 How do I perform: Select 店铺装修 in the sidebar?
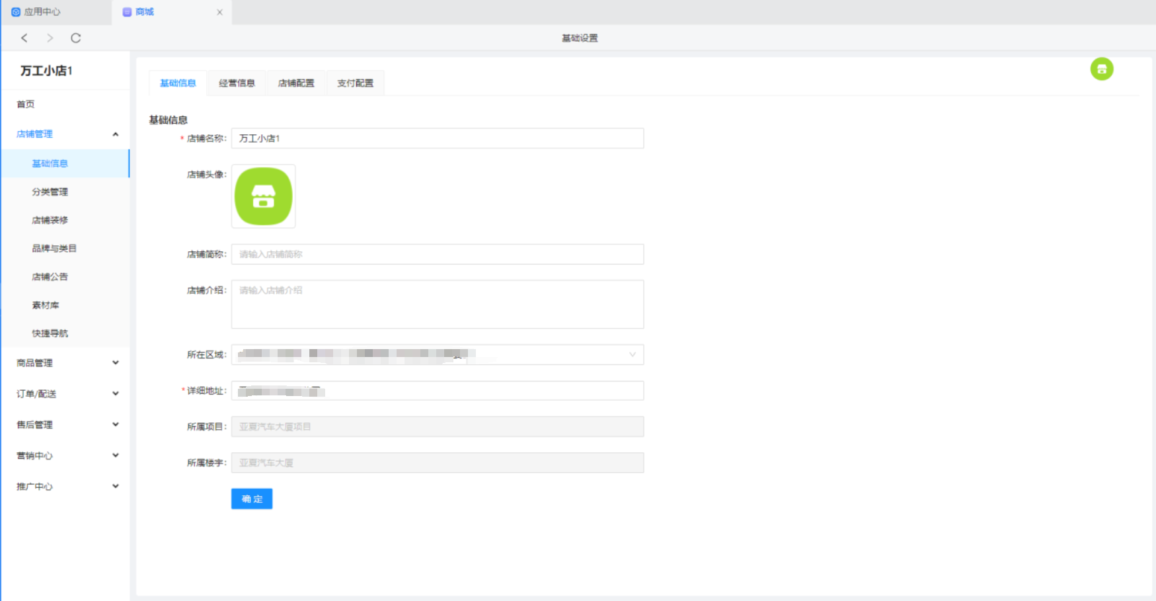coord(50,220)
